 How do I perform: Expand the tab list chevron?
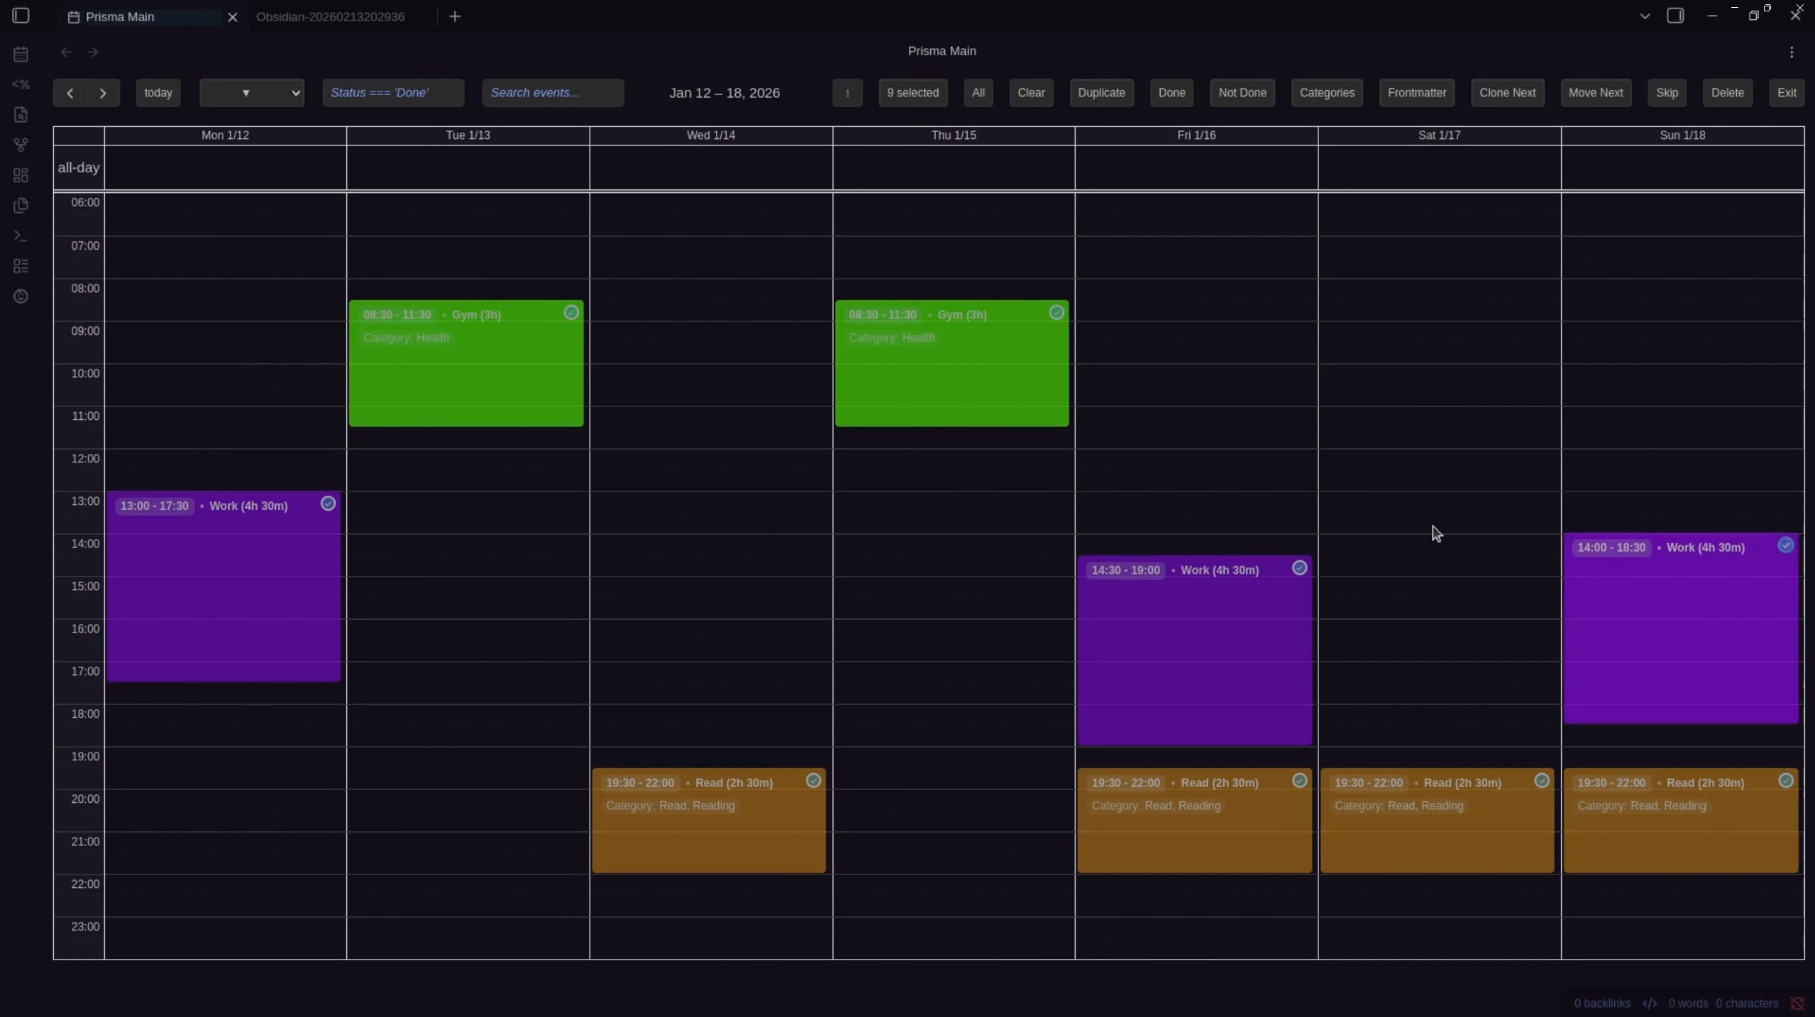coord(1645,16)
